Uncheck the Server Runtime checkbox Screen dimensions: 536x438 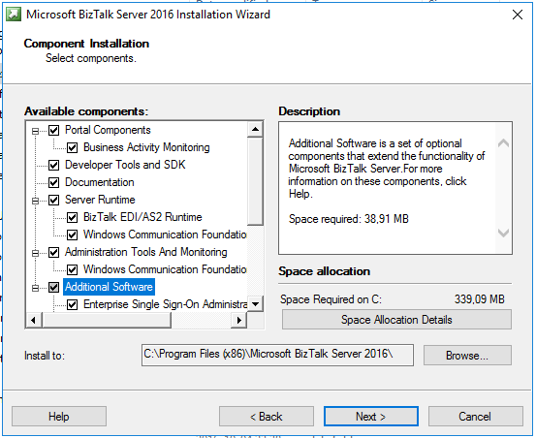[53, 200]
